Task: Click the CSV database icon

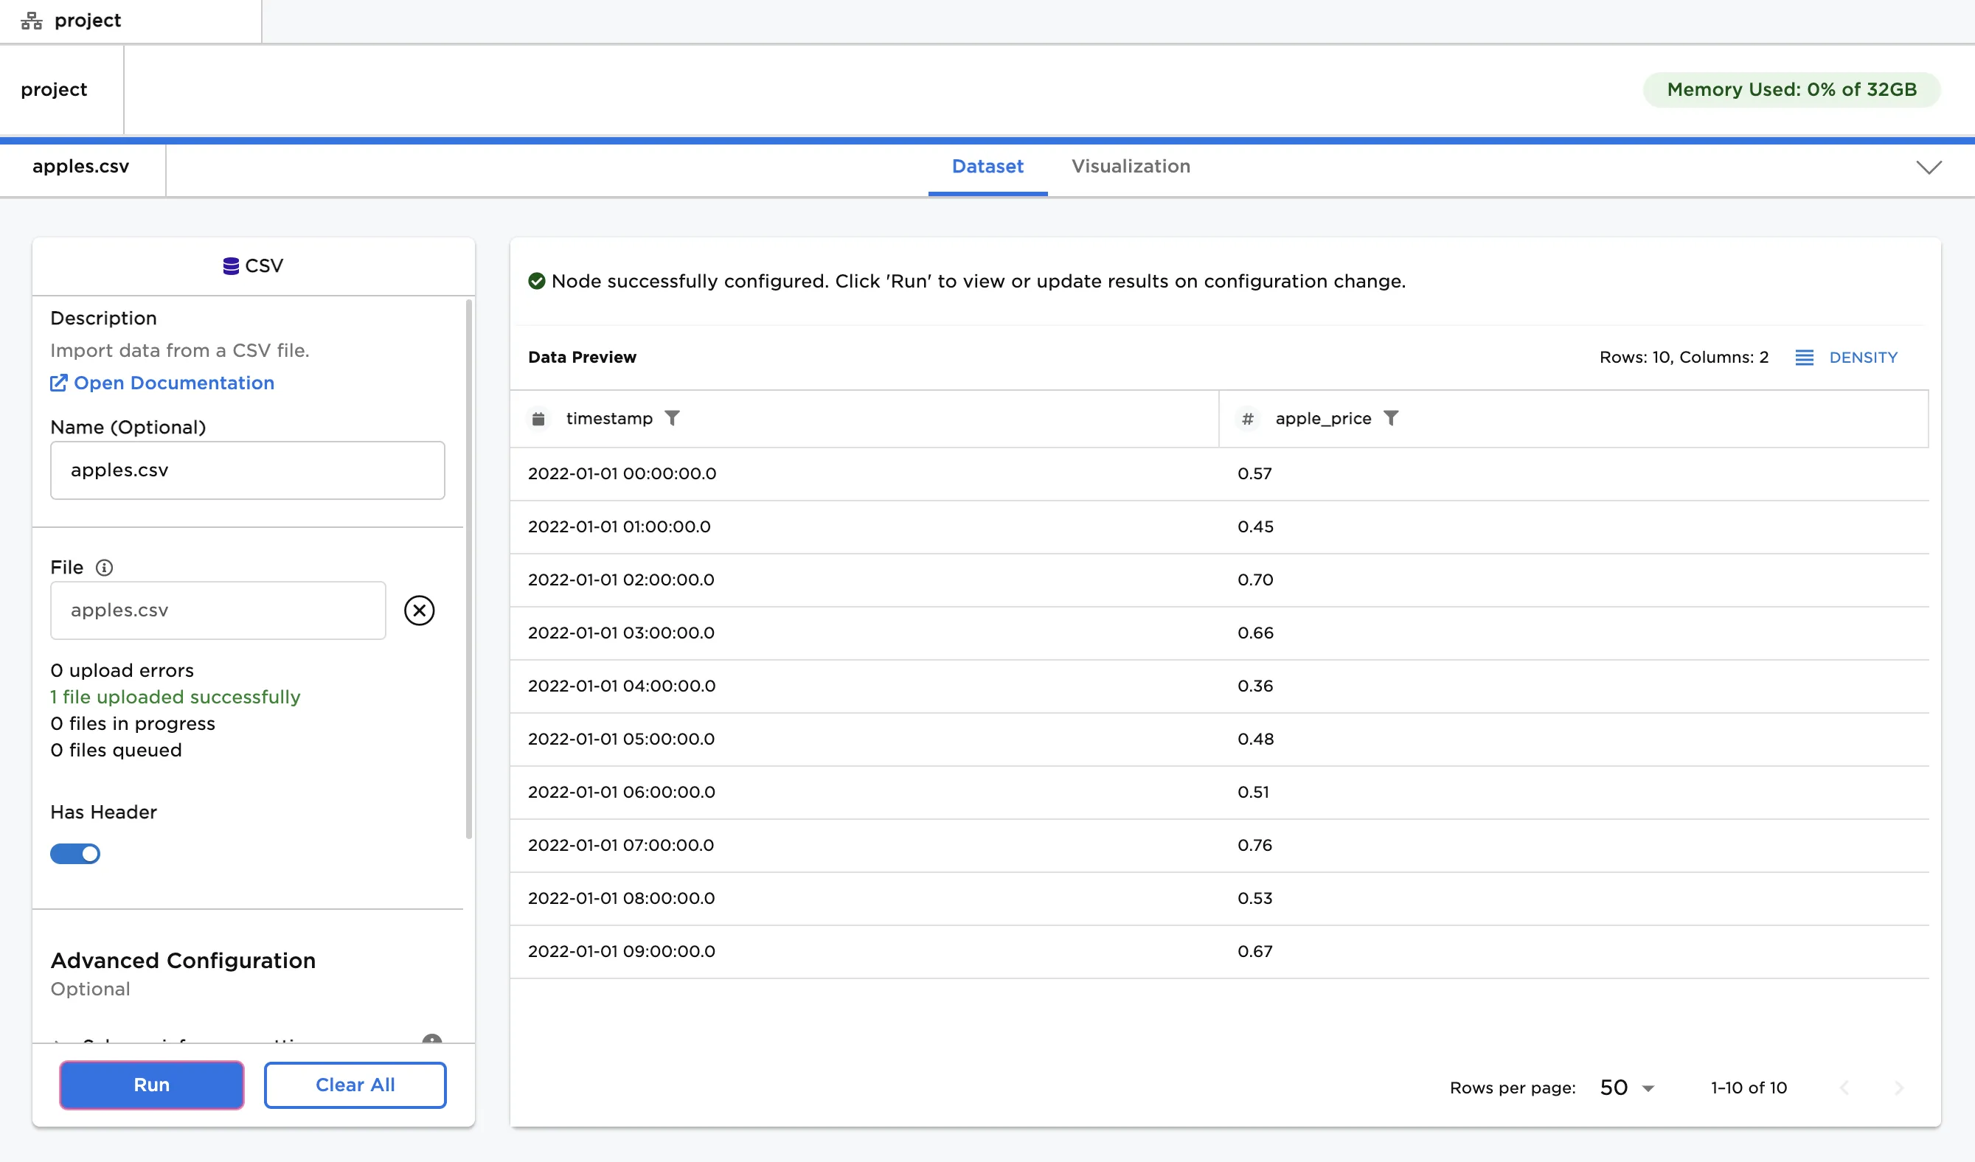Action: (230, 266)
